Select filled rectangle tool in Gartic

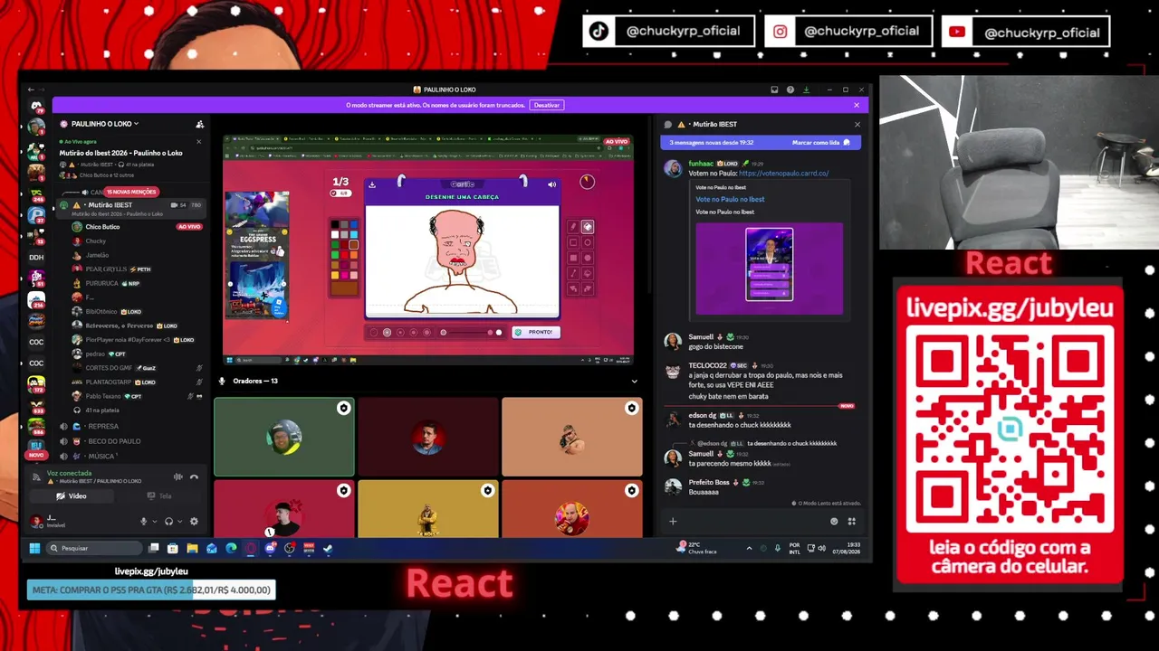(573, 258)
